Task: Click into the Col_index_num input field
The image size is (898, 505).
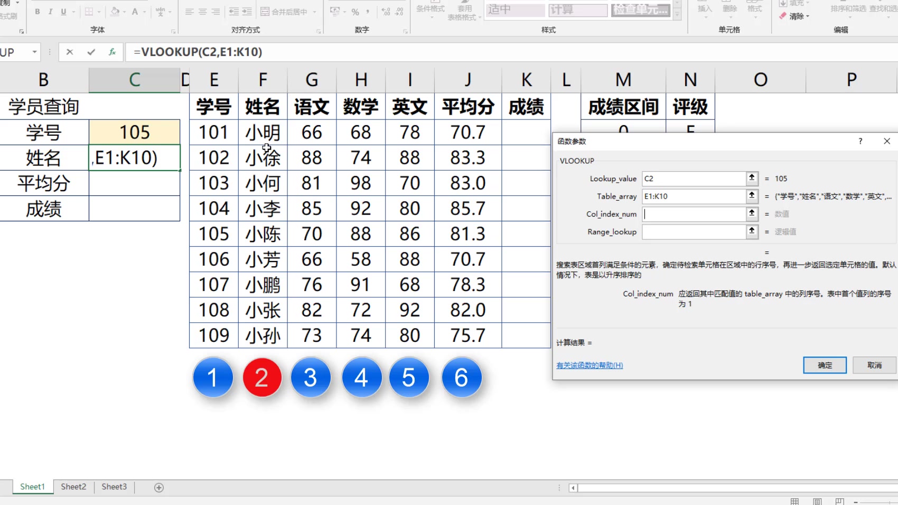Action: coord(694,214)
